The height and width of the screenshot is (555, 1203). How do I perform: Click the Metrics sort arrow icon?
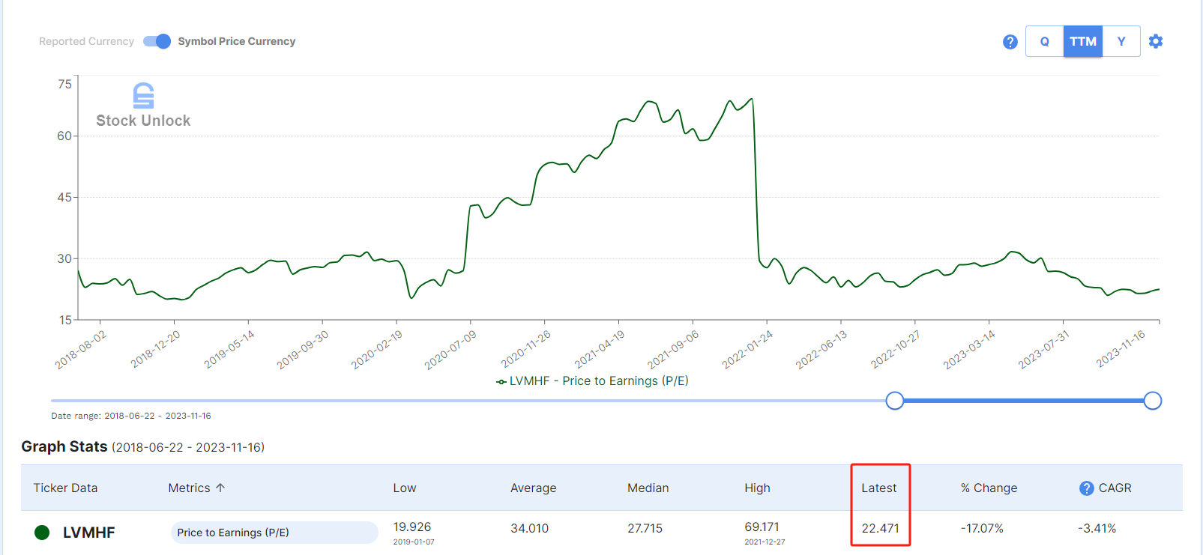[x=220, y=488]
